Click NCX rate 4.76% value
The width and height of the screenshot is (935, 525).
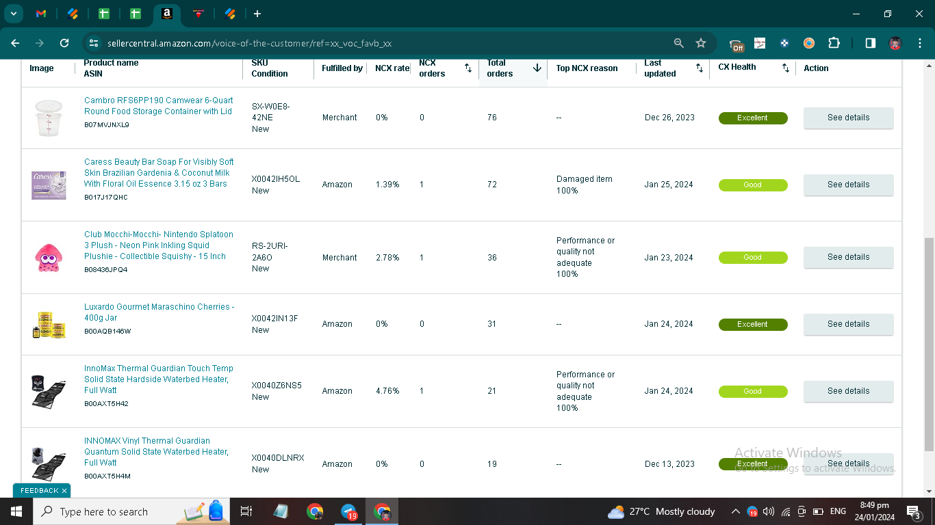(387, 391)
